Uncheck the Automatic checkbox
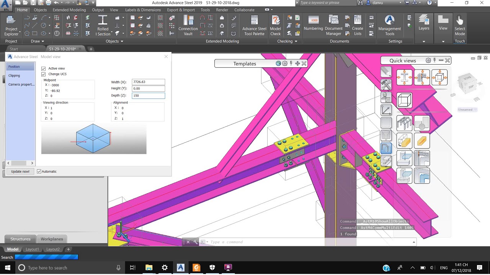The height and width of the screenshot is (275, 490). pos(39,171)
